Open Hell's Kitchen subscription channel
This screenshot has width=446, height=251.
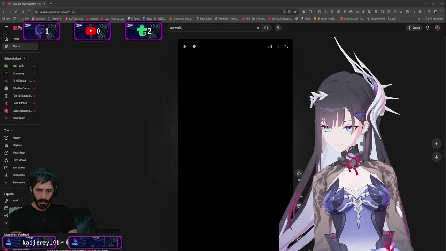[x=20, y=103]
